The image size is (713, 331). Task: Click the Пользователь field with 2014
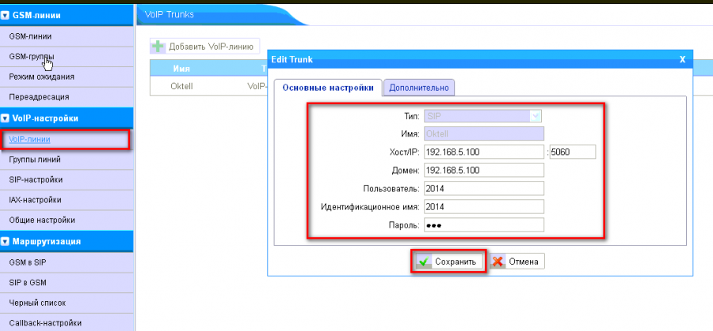484,188
